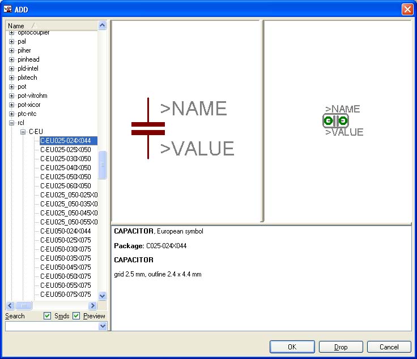
Task: Cancel the ADD dialog
Action: coord(389,347)
